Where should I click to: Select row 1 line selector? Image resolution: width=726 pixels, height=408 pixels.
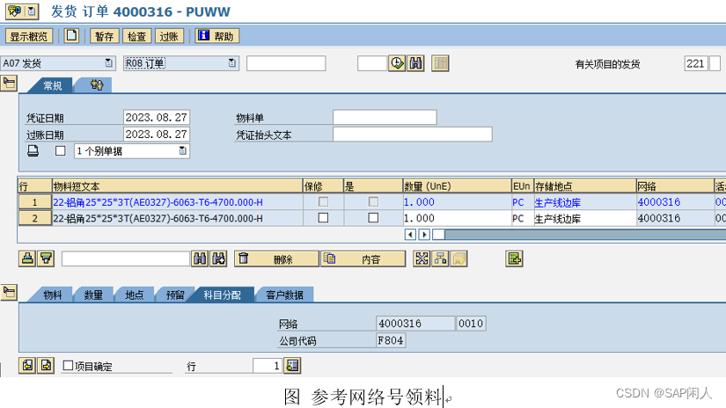coord(34,202)
